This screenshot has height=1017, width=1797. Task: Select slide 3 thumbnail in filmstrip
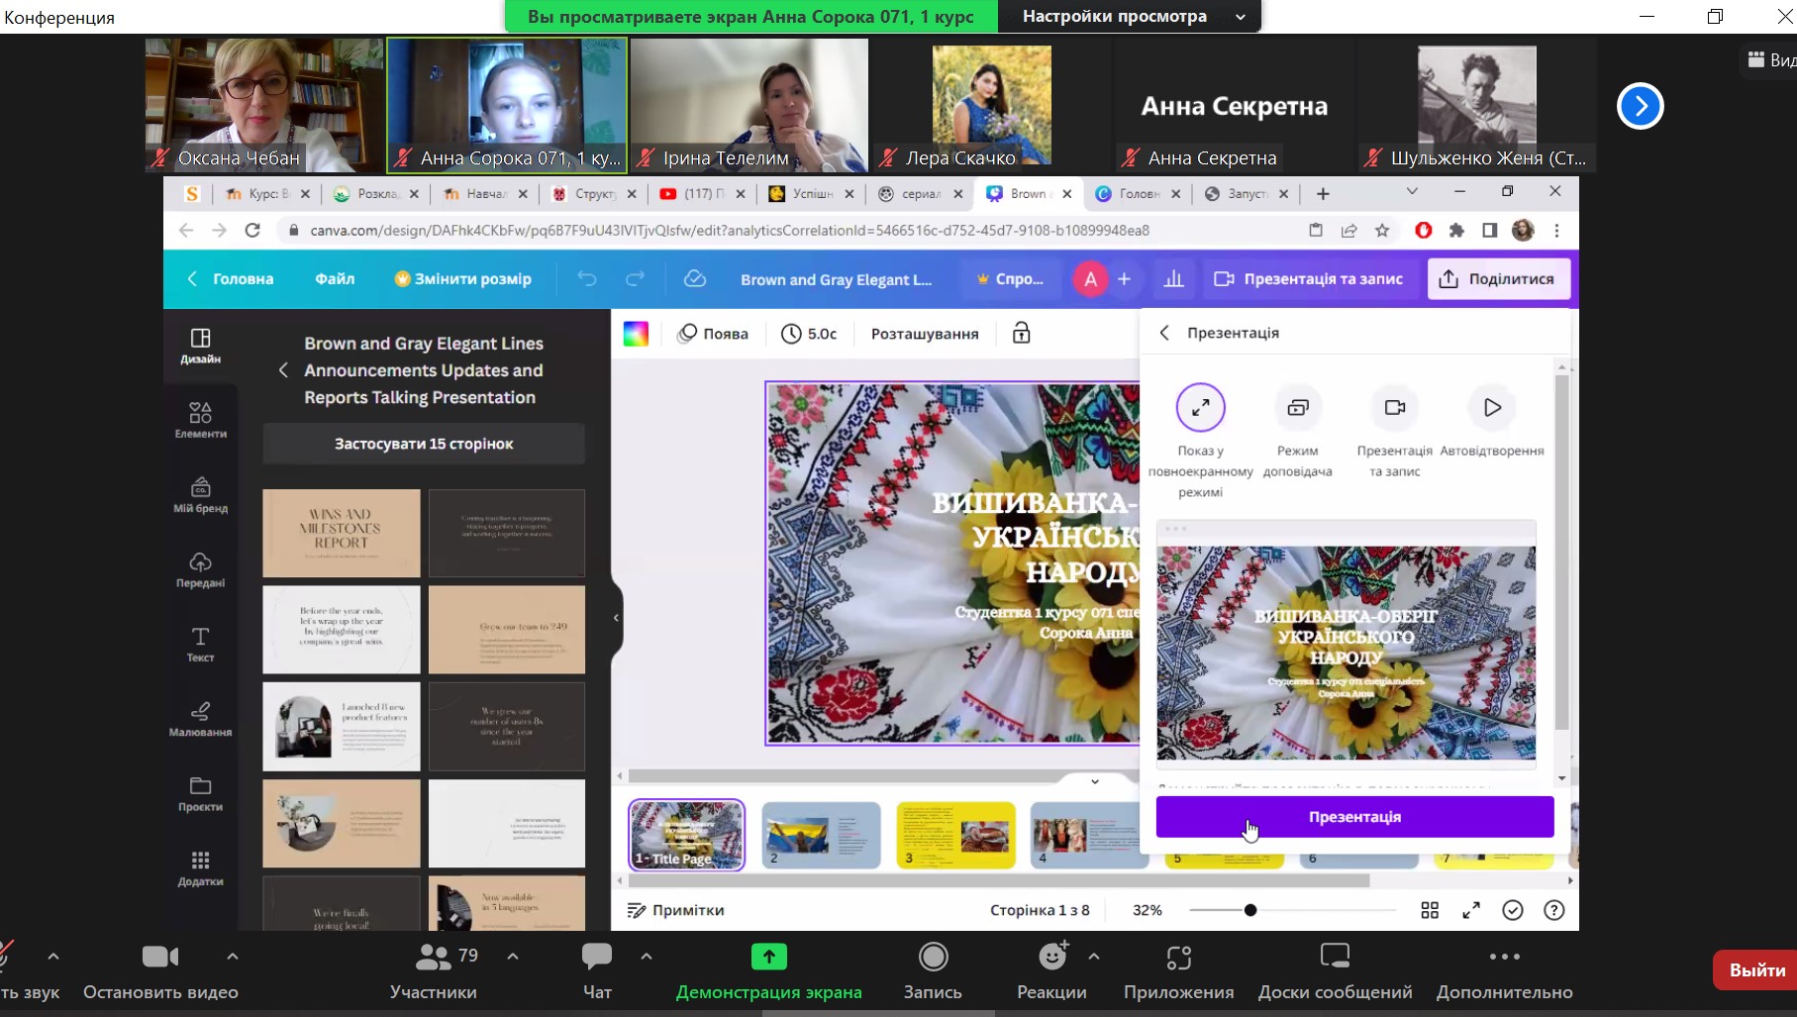tap(955, 836)
